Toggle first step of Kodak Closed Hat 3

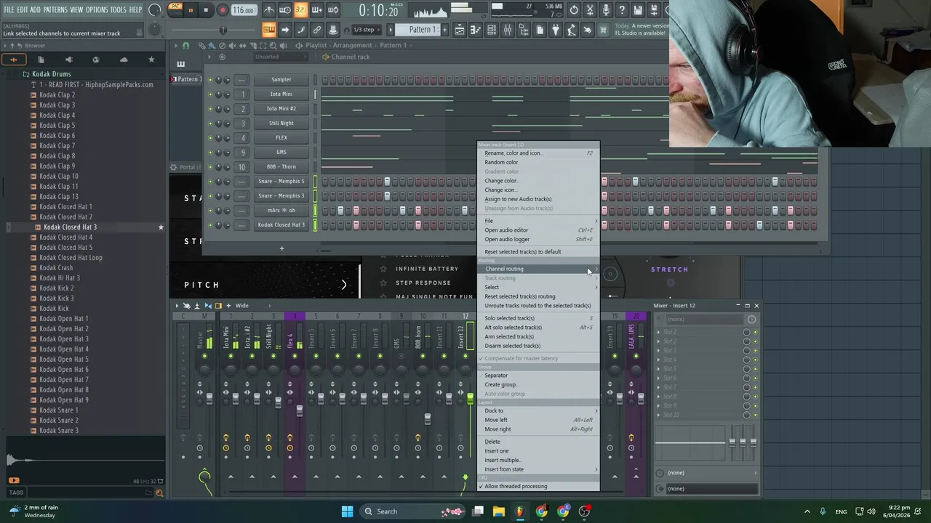[x=324, y=224]
